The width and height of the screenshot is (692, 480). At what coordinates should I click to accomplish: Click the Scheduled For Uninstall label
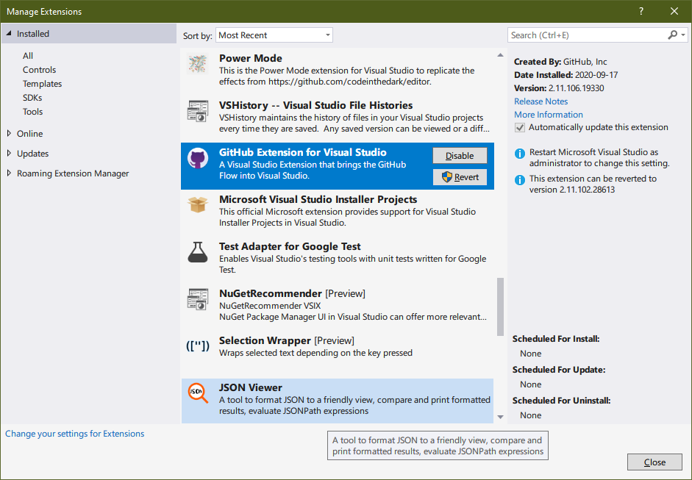[x=561, y=401]
